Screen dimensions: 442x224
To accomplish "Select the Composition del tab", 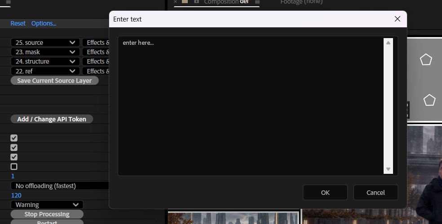I will tap(226, 2).
